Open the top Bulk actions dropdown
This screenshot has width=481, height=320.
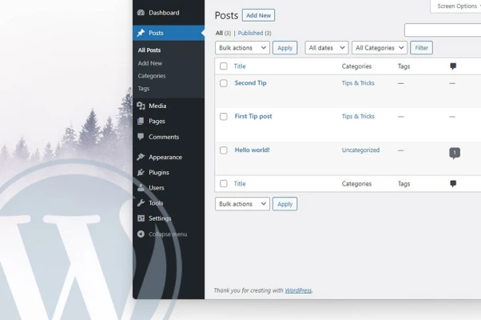tap(242, 48)
